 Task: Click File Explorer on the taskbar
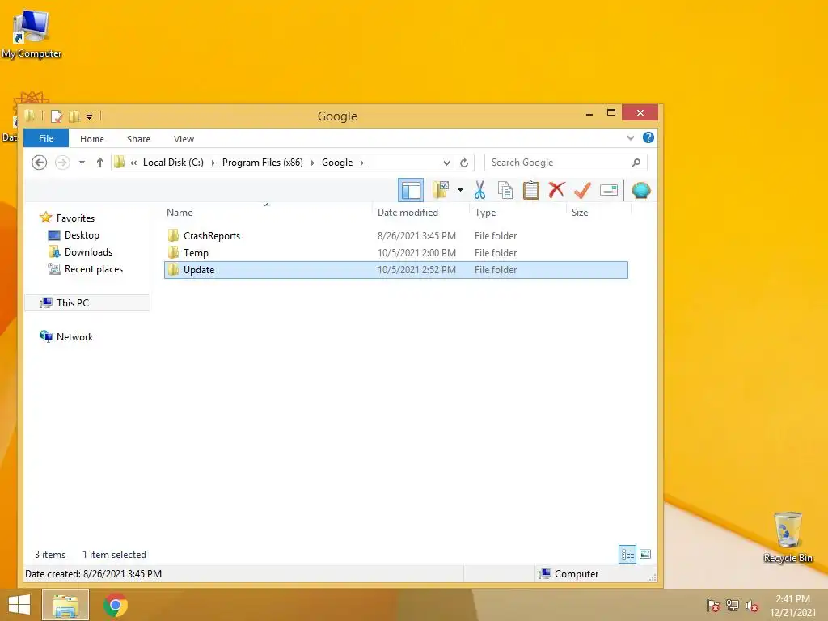[x=65, y=605]
